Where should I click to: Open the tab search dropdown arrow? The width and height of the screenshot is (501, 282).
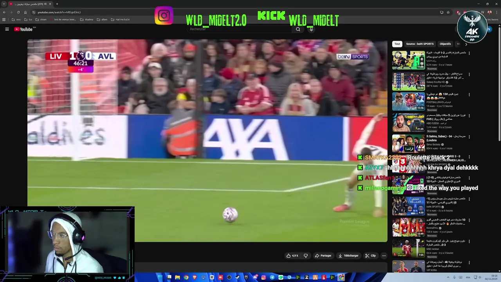point(4,4)
